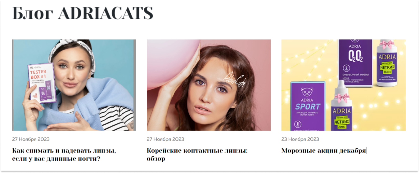Click the "23 Ноября 2023" date

(x=300, y=139)
